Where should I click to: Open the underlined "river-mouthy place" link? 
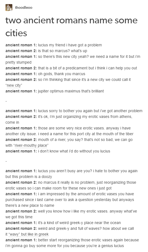point(31,145)
